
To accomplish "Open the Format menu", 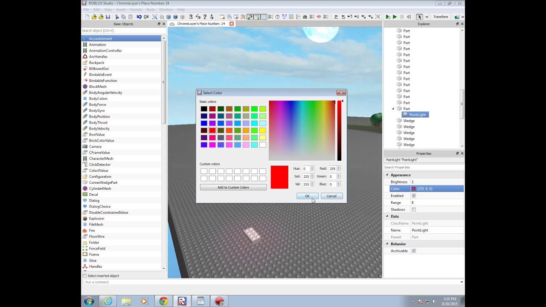I will point(136,9).
